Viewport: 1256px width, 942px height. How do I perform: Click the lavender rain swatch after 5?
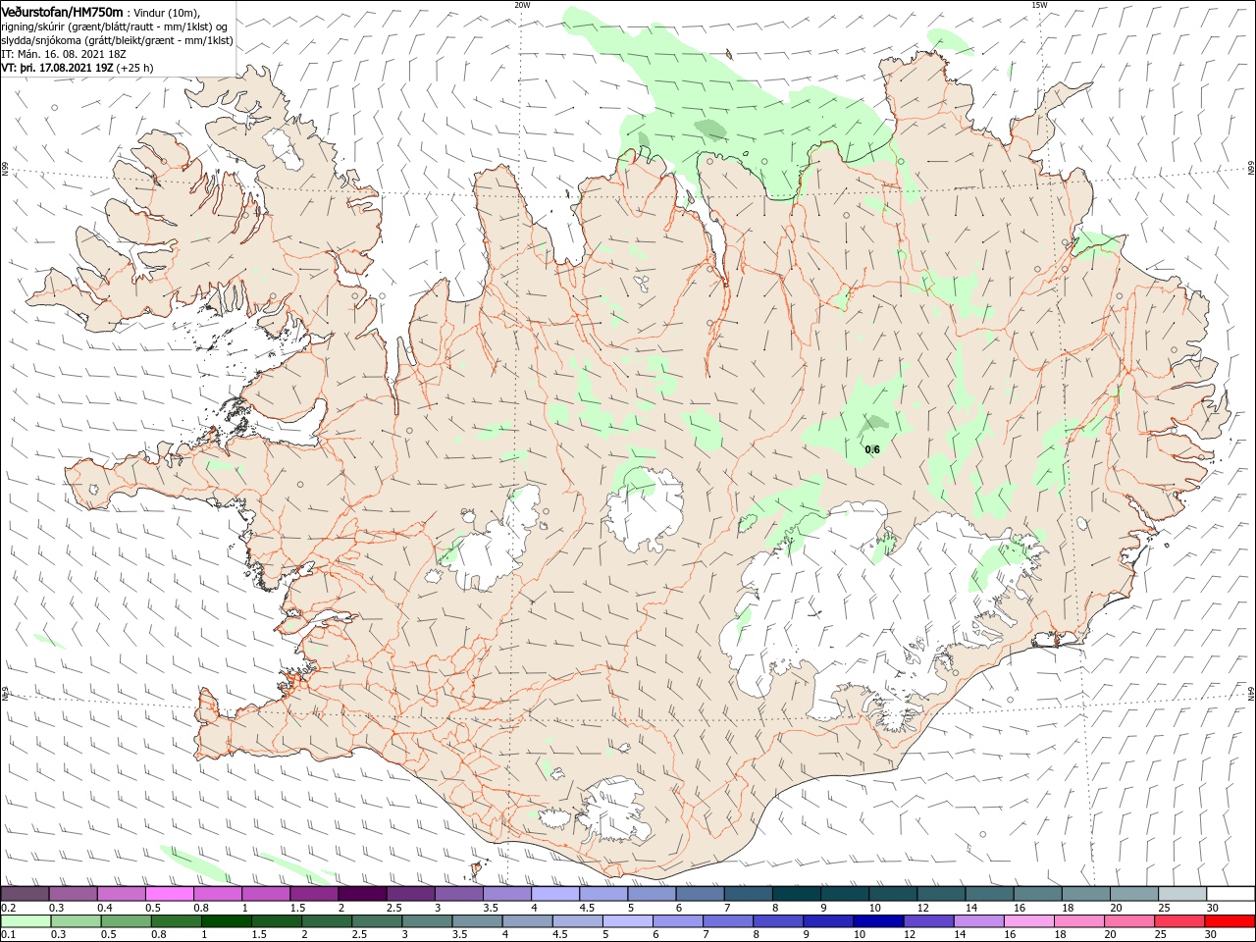click(627, 921)
